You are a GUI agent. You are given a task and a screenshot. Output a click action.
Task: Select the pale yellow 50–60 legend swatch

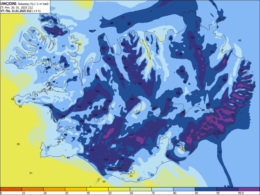(119, 189)
